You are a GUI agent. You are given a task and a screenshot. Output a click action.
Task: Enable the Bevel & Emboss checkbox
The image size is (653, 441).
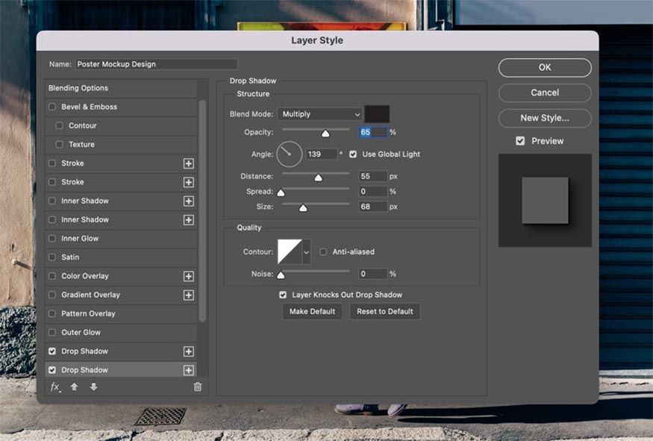(52, 107)
